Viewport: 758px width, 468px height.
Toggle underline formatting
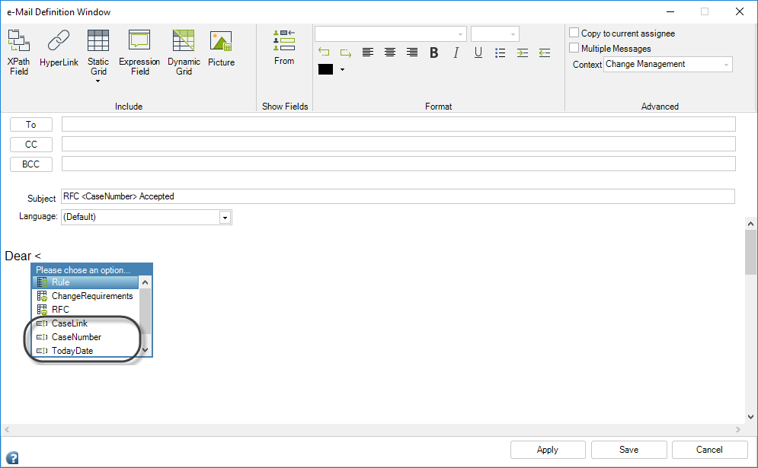(x=478, y=53)
